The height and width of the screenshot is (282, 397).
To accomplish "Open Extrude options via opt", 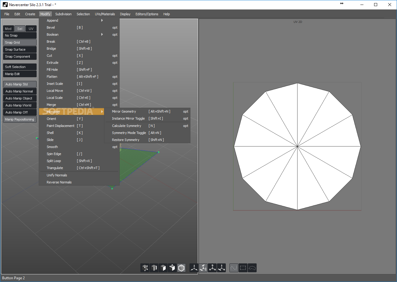I will (x=115, y=63).
